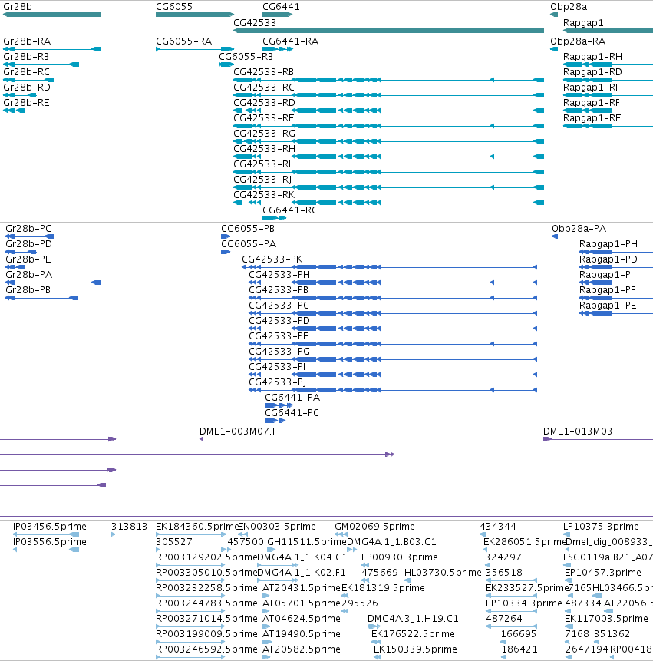The height and width of the screenshot is (661, 653).
Task: Select transcript CG42533-RJ
Action: 262,180
